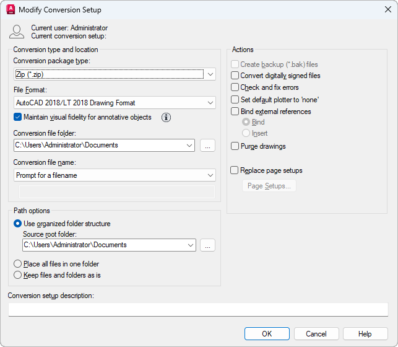Viewport: 398px width, 347px height.
Task: Uncheck Maintain visual fidelity for annotative objects
Action: click(18, 117)
